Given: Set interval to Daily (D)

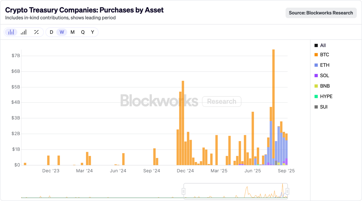Looking at the screenshot, I should tap(51, 32).
